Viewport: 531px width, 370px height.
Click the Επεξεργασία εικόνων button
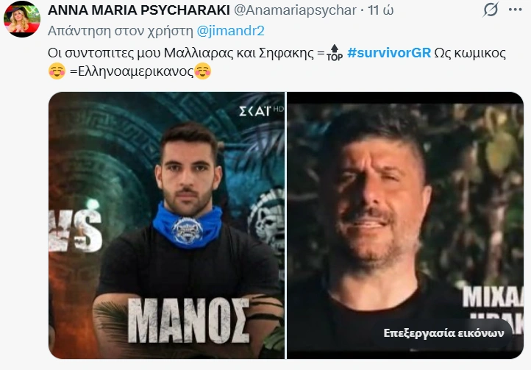443,333
